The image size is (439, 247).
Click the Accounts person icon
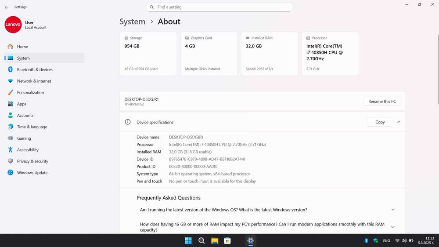11,115
